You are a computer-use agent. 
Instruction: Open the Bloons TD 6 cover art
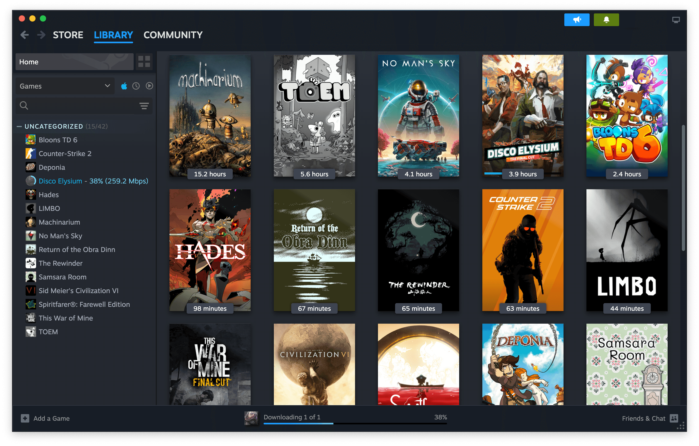click(627, 115)
